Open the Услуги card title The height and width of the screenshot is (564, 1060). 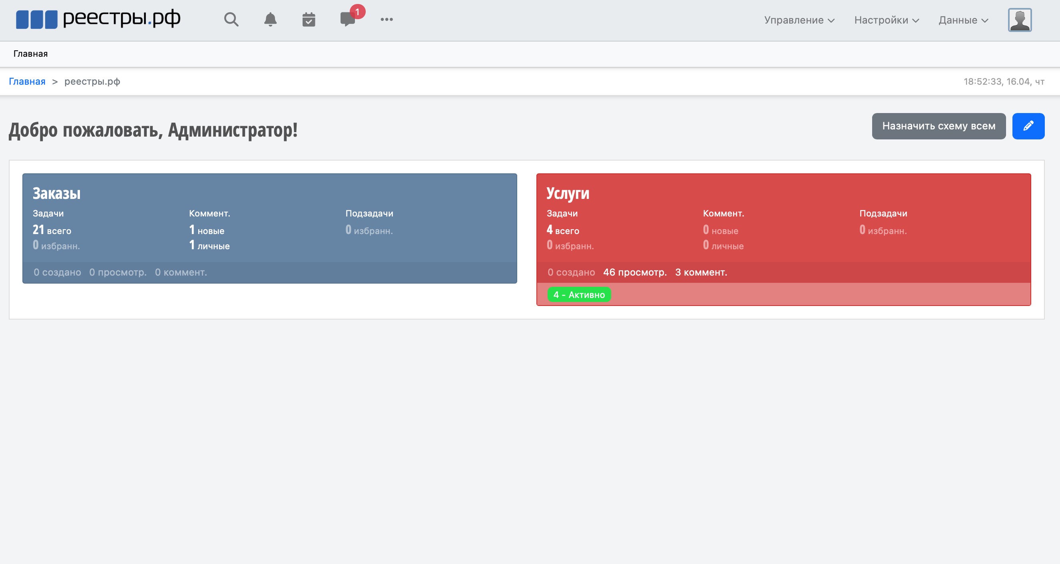pyautogui.click(x=568, y=193)
